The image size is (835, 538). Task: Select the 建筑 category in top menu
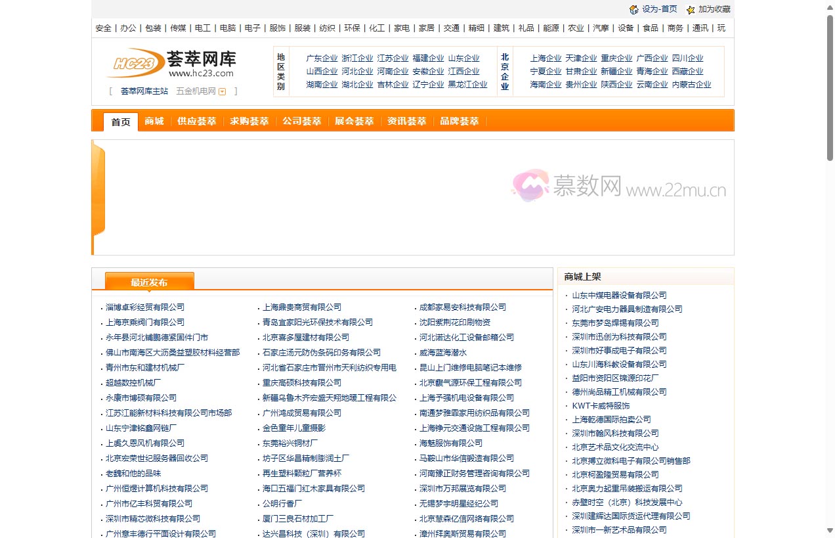(501, 28)
